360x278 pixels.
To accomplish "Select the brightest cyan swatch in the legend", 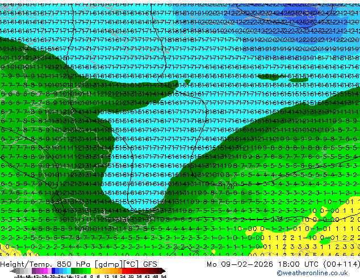I will click(69, 271).
